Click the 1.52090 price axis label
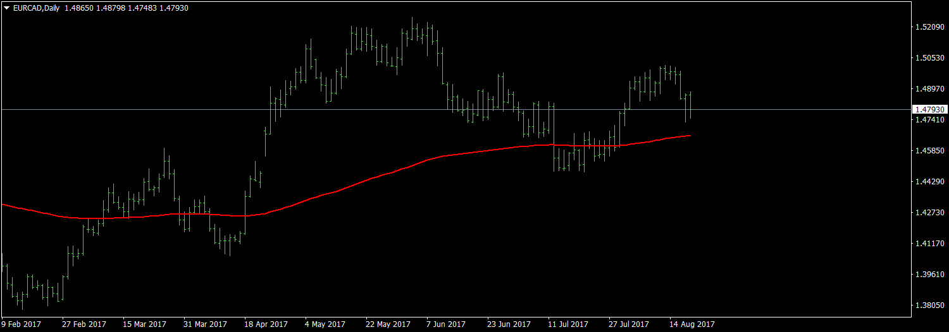The height and width of the screenshot is (332, 949). [930, 27]
